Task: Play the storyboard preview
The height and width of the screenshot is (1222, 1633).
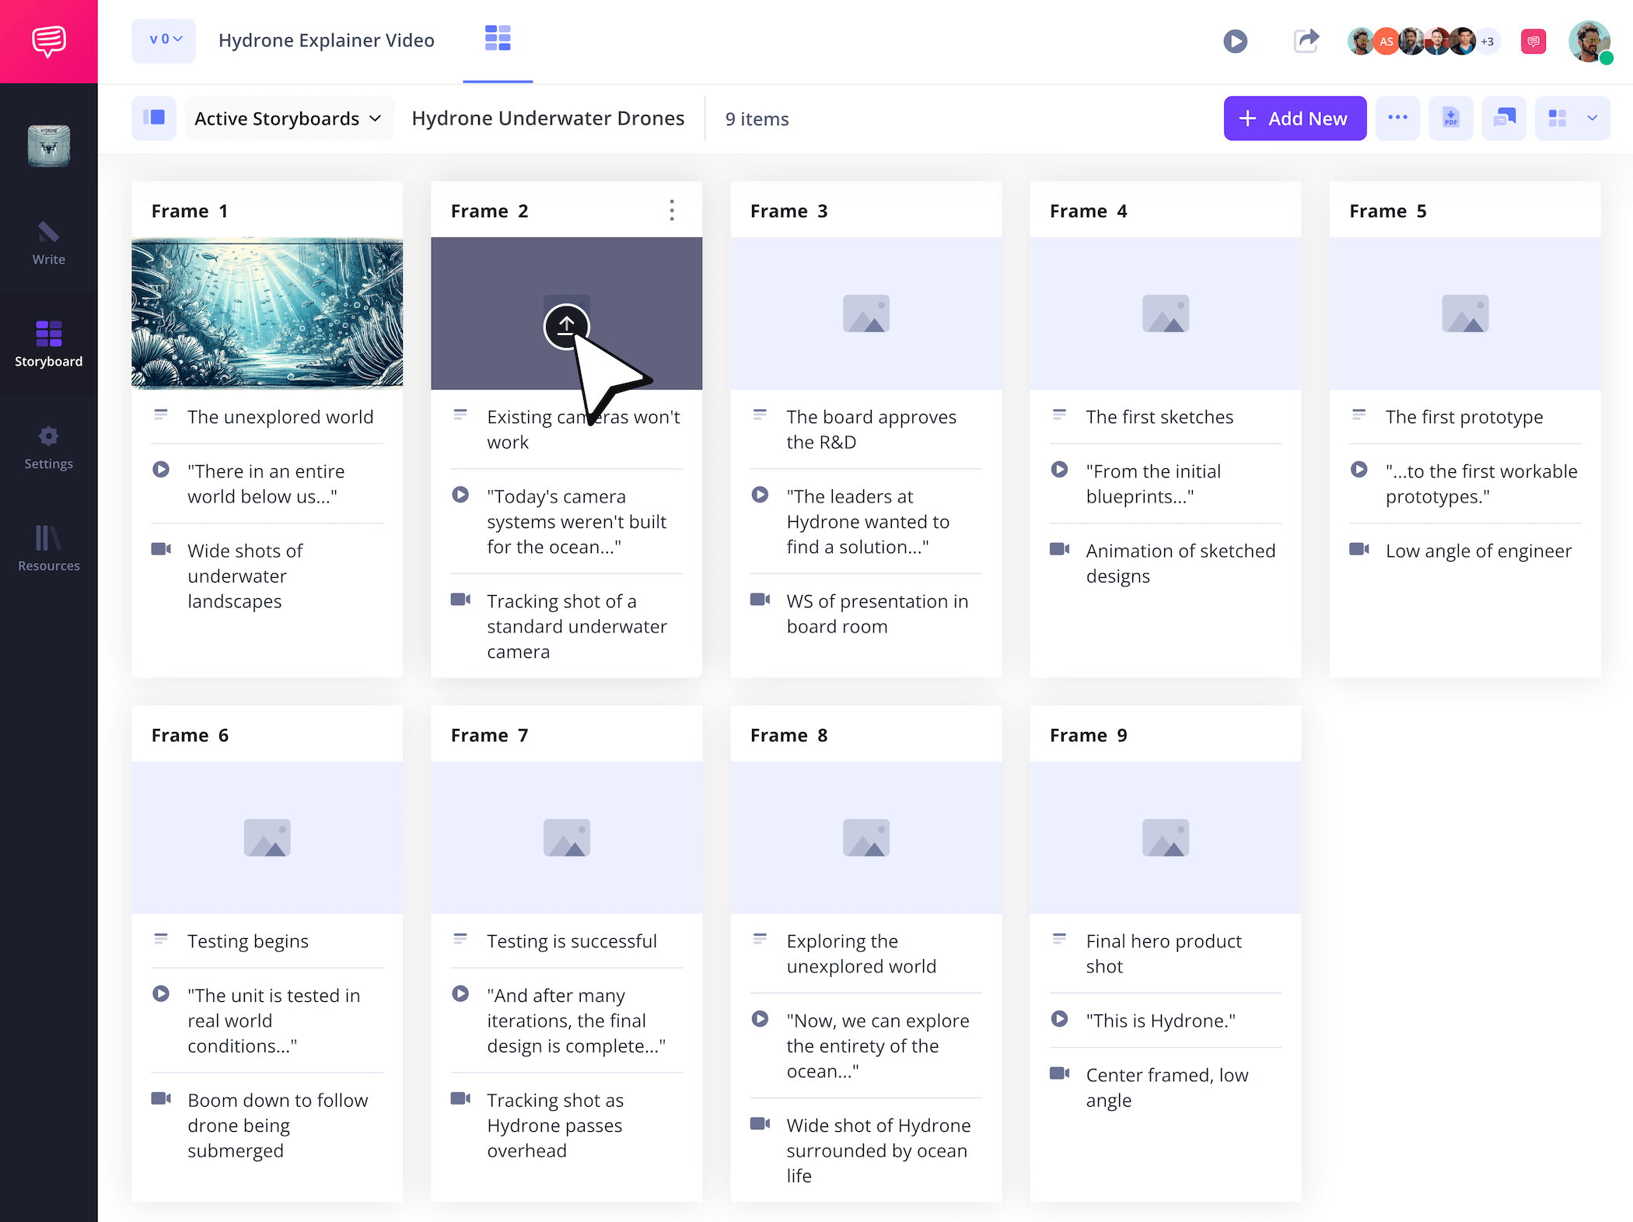Action: coord(1236,40)
